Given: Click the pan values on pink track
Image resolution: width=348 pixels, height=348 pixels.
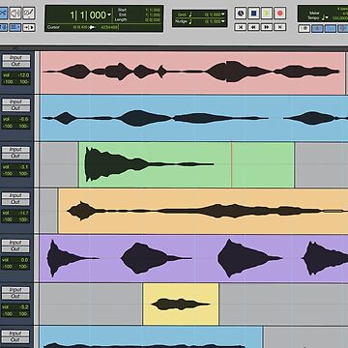Looking at the screenshot, I should 15,81.
